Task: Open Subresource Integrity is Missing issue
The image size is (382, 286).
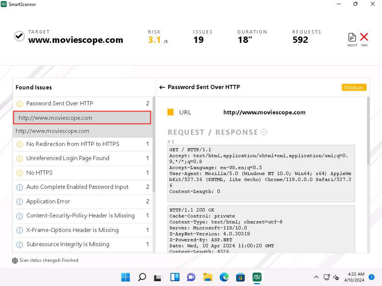Action: point(82,245)
